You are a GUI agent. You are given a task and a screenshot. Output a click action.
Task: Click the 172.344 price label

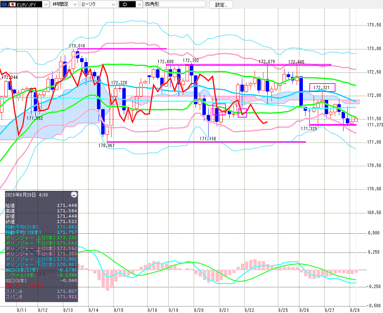(10, 77)
